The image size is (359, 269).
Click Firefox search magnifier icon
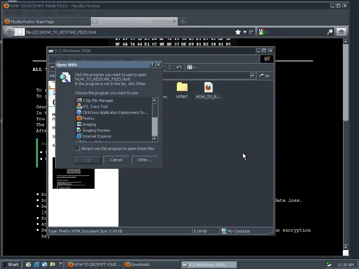point(330,32)
